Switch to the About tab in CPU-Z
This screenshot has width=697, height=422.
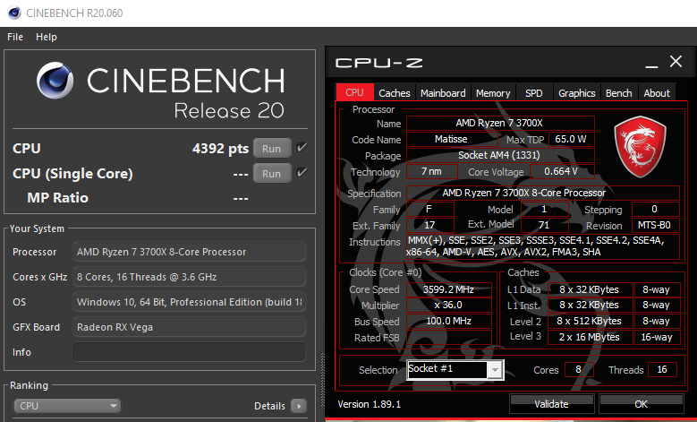coord(657,93)
